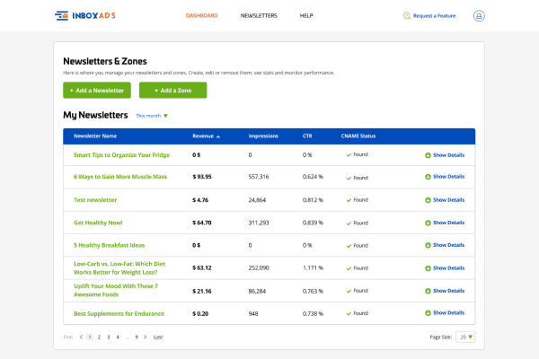
Task: Click the Last pagination link
Action: click(x=158, y=337)
